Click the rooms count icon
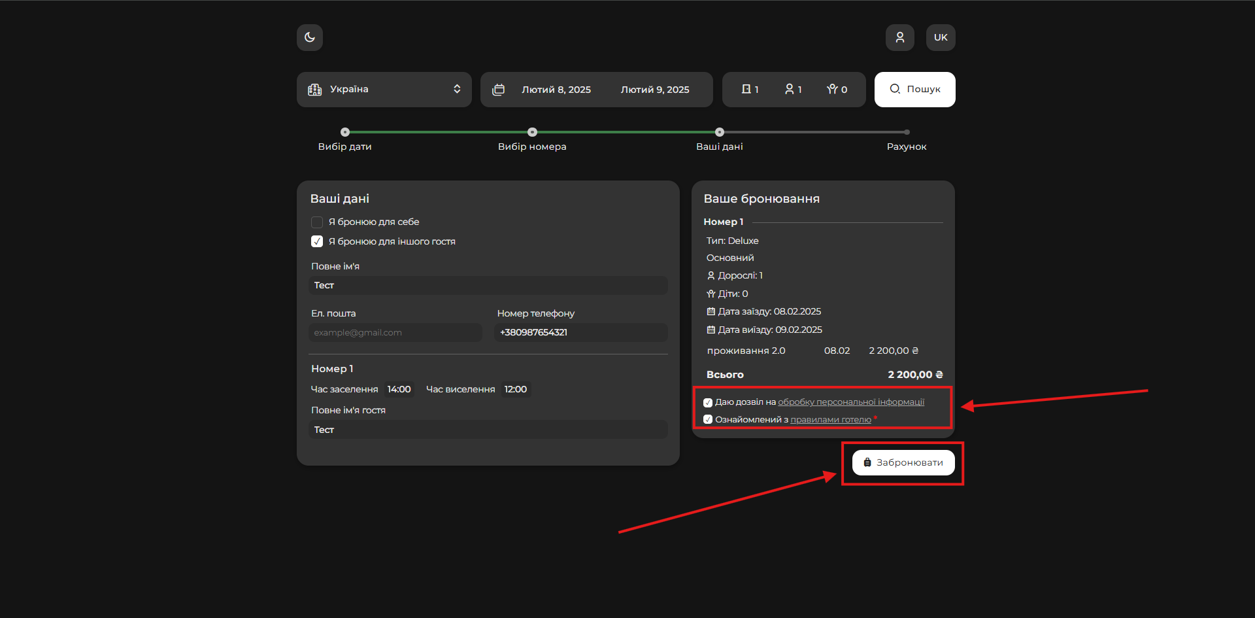 tap(746, 89)
